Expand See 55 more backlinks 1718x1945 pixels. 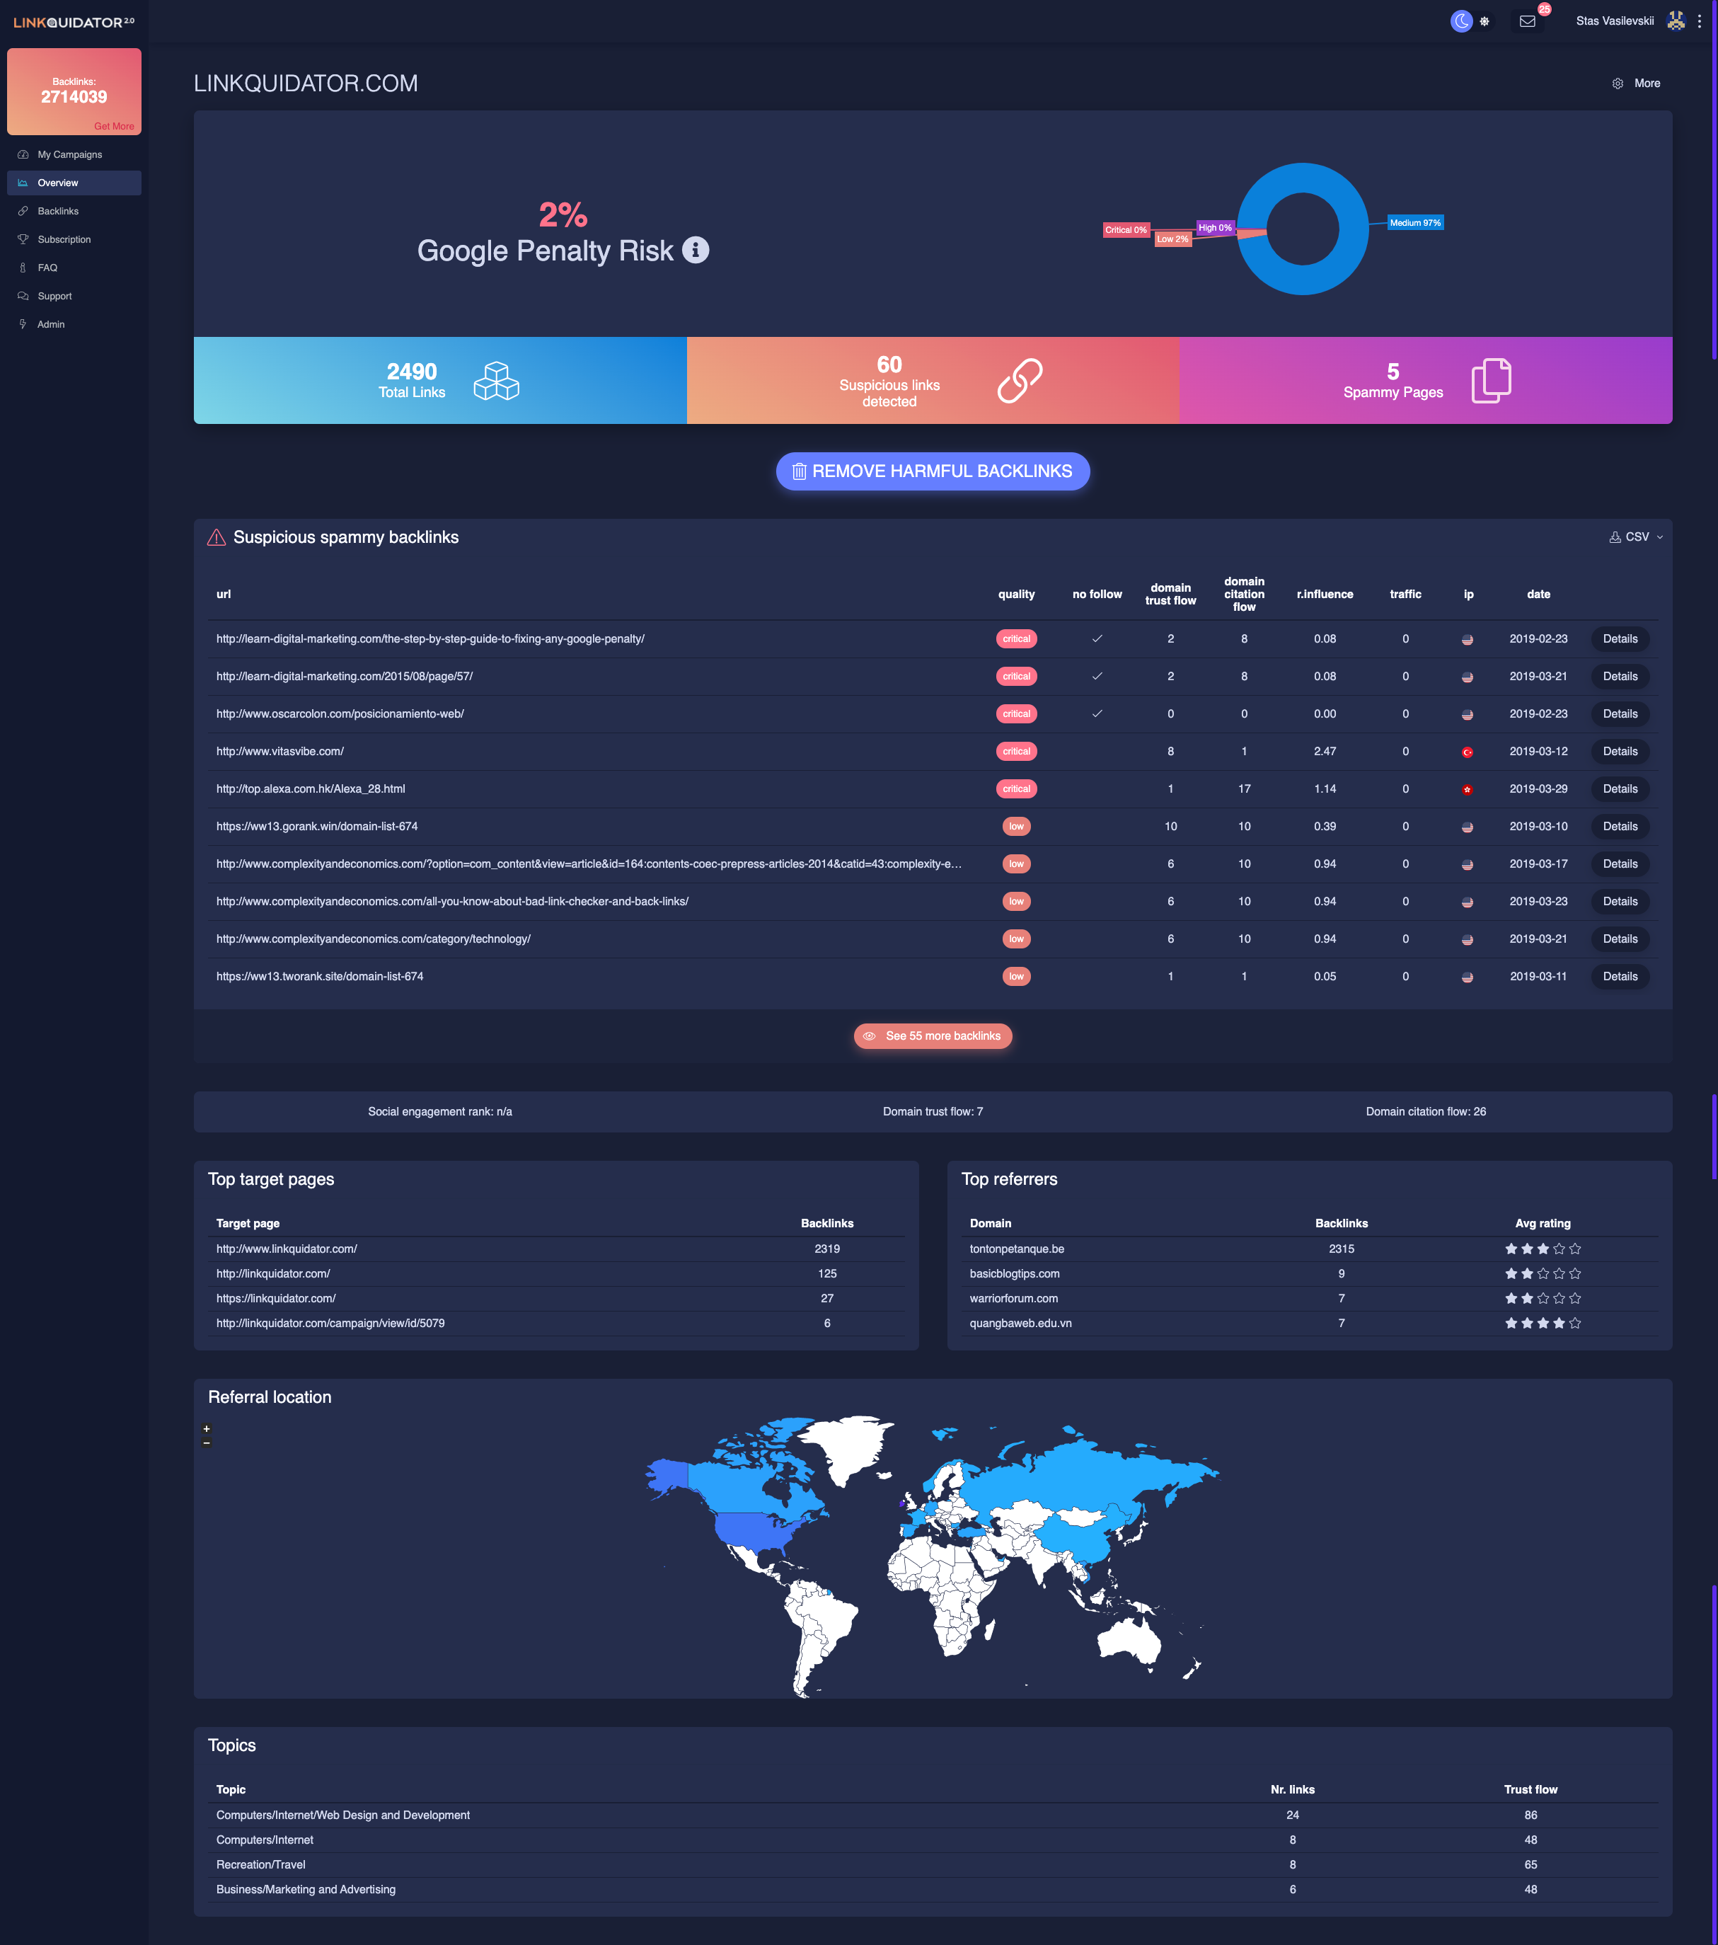click(933, 1035)
